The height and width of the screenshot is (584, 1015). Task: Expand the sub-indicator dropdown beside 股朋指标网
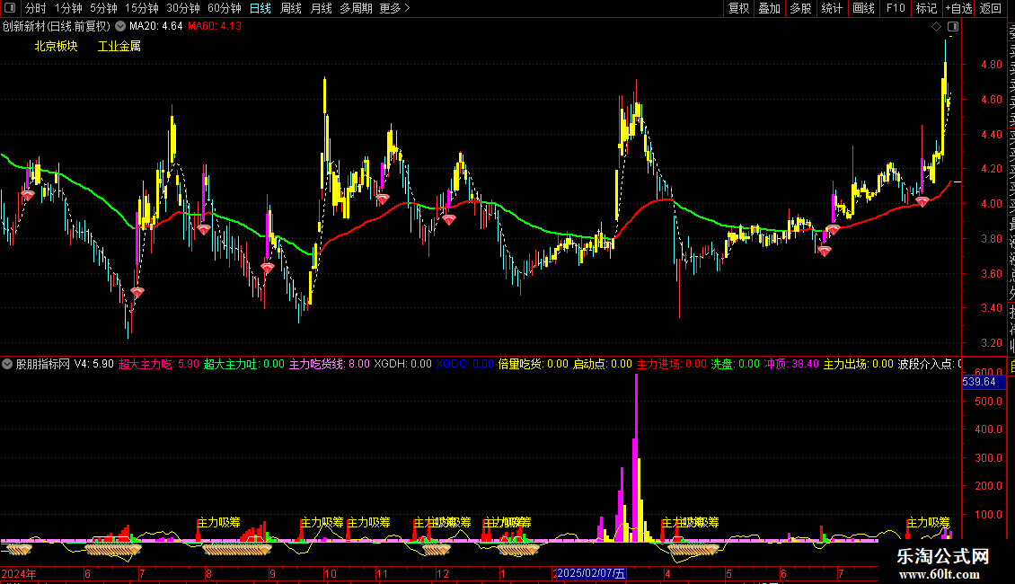[x=7, y=364]
